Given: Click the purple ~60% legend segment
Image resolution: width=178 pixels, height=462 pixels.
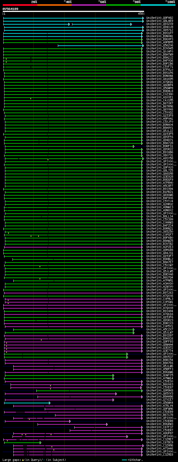Looking at the screenshot, I should tap(89, 5).
